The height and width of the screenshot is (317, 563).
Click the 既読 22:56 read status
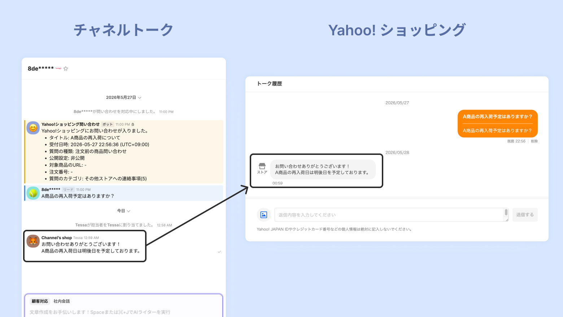(516, 141)
